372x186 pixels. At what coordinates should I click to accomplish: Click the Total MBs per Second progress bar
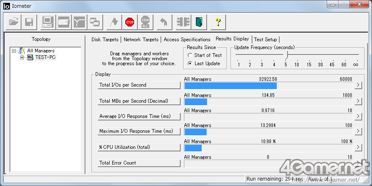(268, 102)
